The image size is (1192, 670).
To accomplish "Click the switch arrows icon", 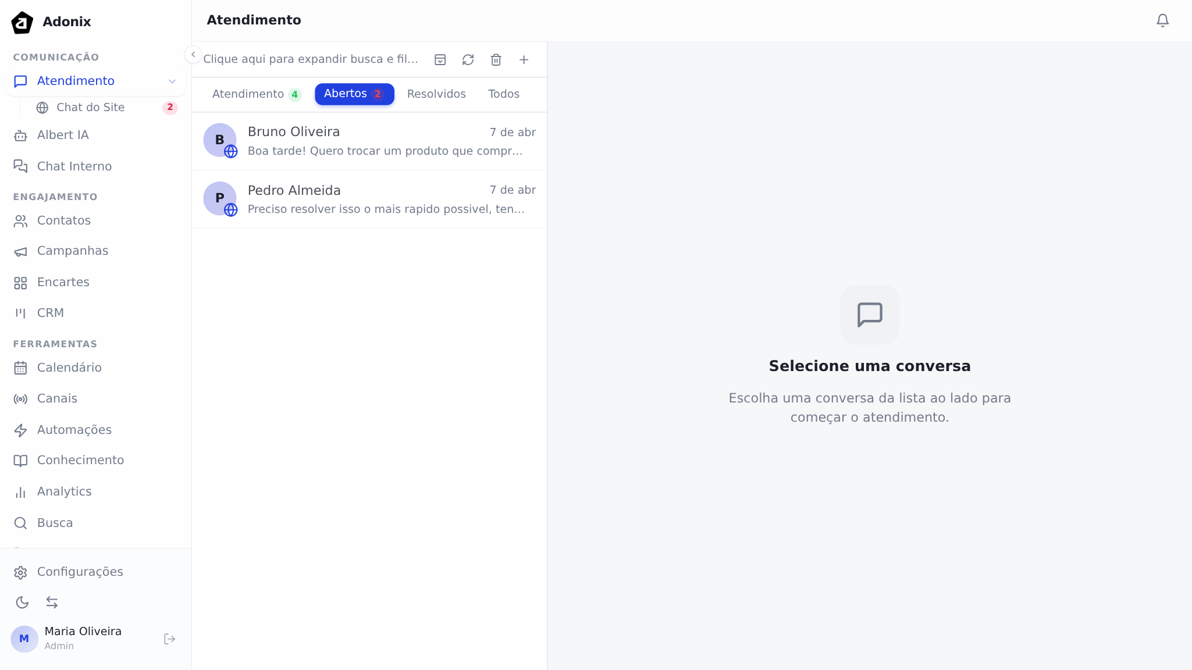I will click(x=52, y=603).
